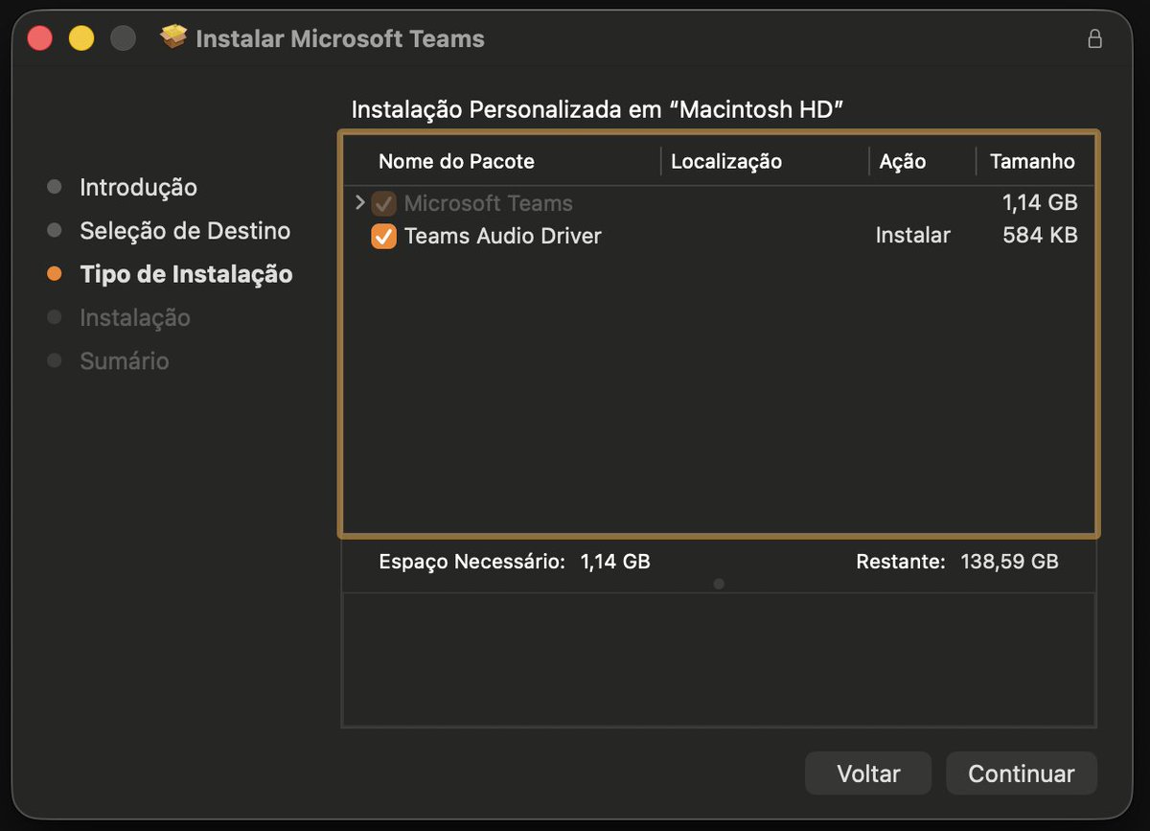Click the Instalação Personalizada heading text
1150x831 pixels.
tap(597, 109)
